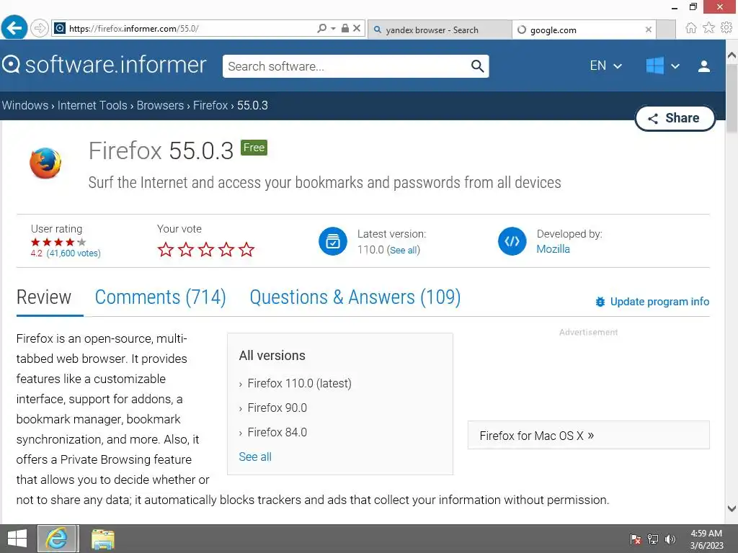This screenshot has height=553, width=738.
Task: Open the address bar dropdown arrow
Action: point(333,28)
